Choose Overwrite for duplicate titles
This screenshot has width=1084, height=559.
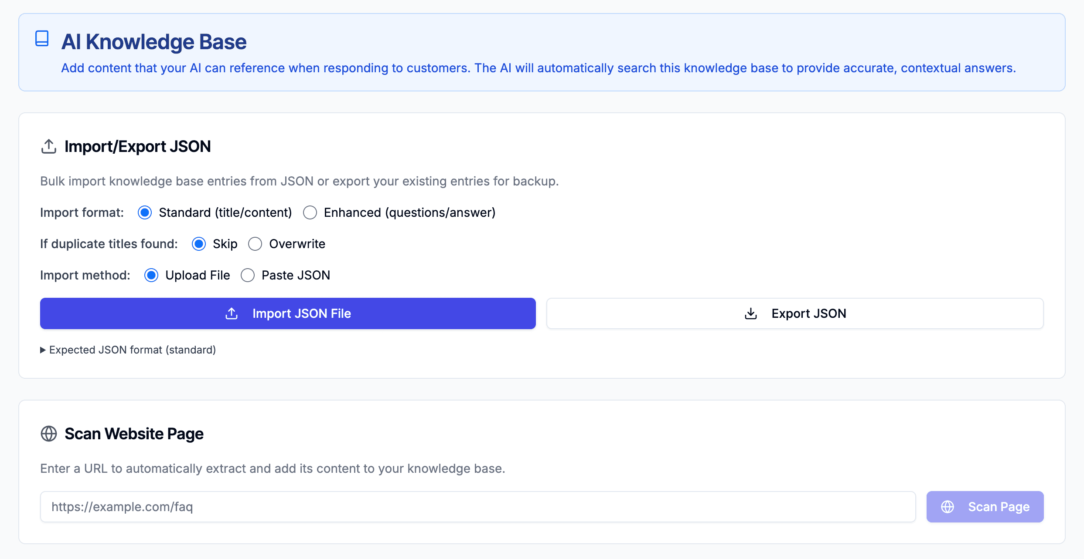click(255, 244)
